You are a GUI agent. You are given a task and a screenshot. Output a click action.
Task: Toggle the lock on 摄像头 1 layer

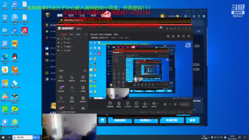(61, 46)
